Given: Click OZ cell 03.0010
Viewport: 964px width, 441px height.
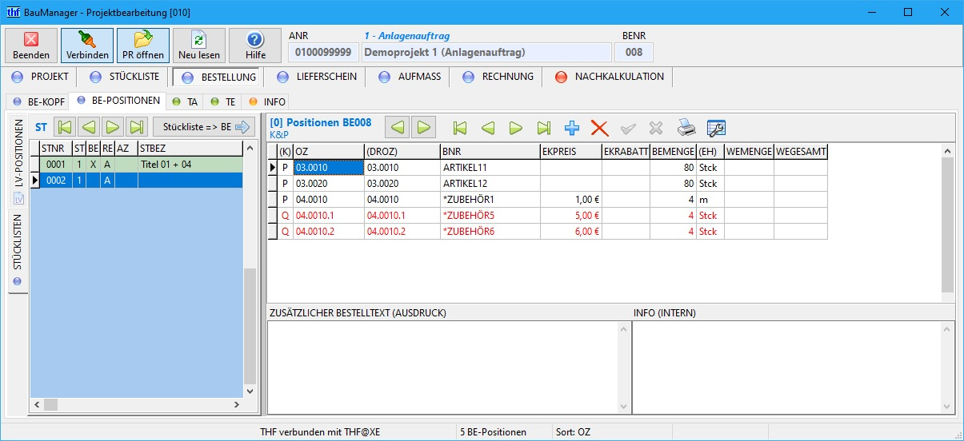Looking at the screenshot, I should tap(329, 168).
